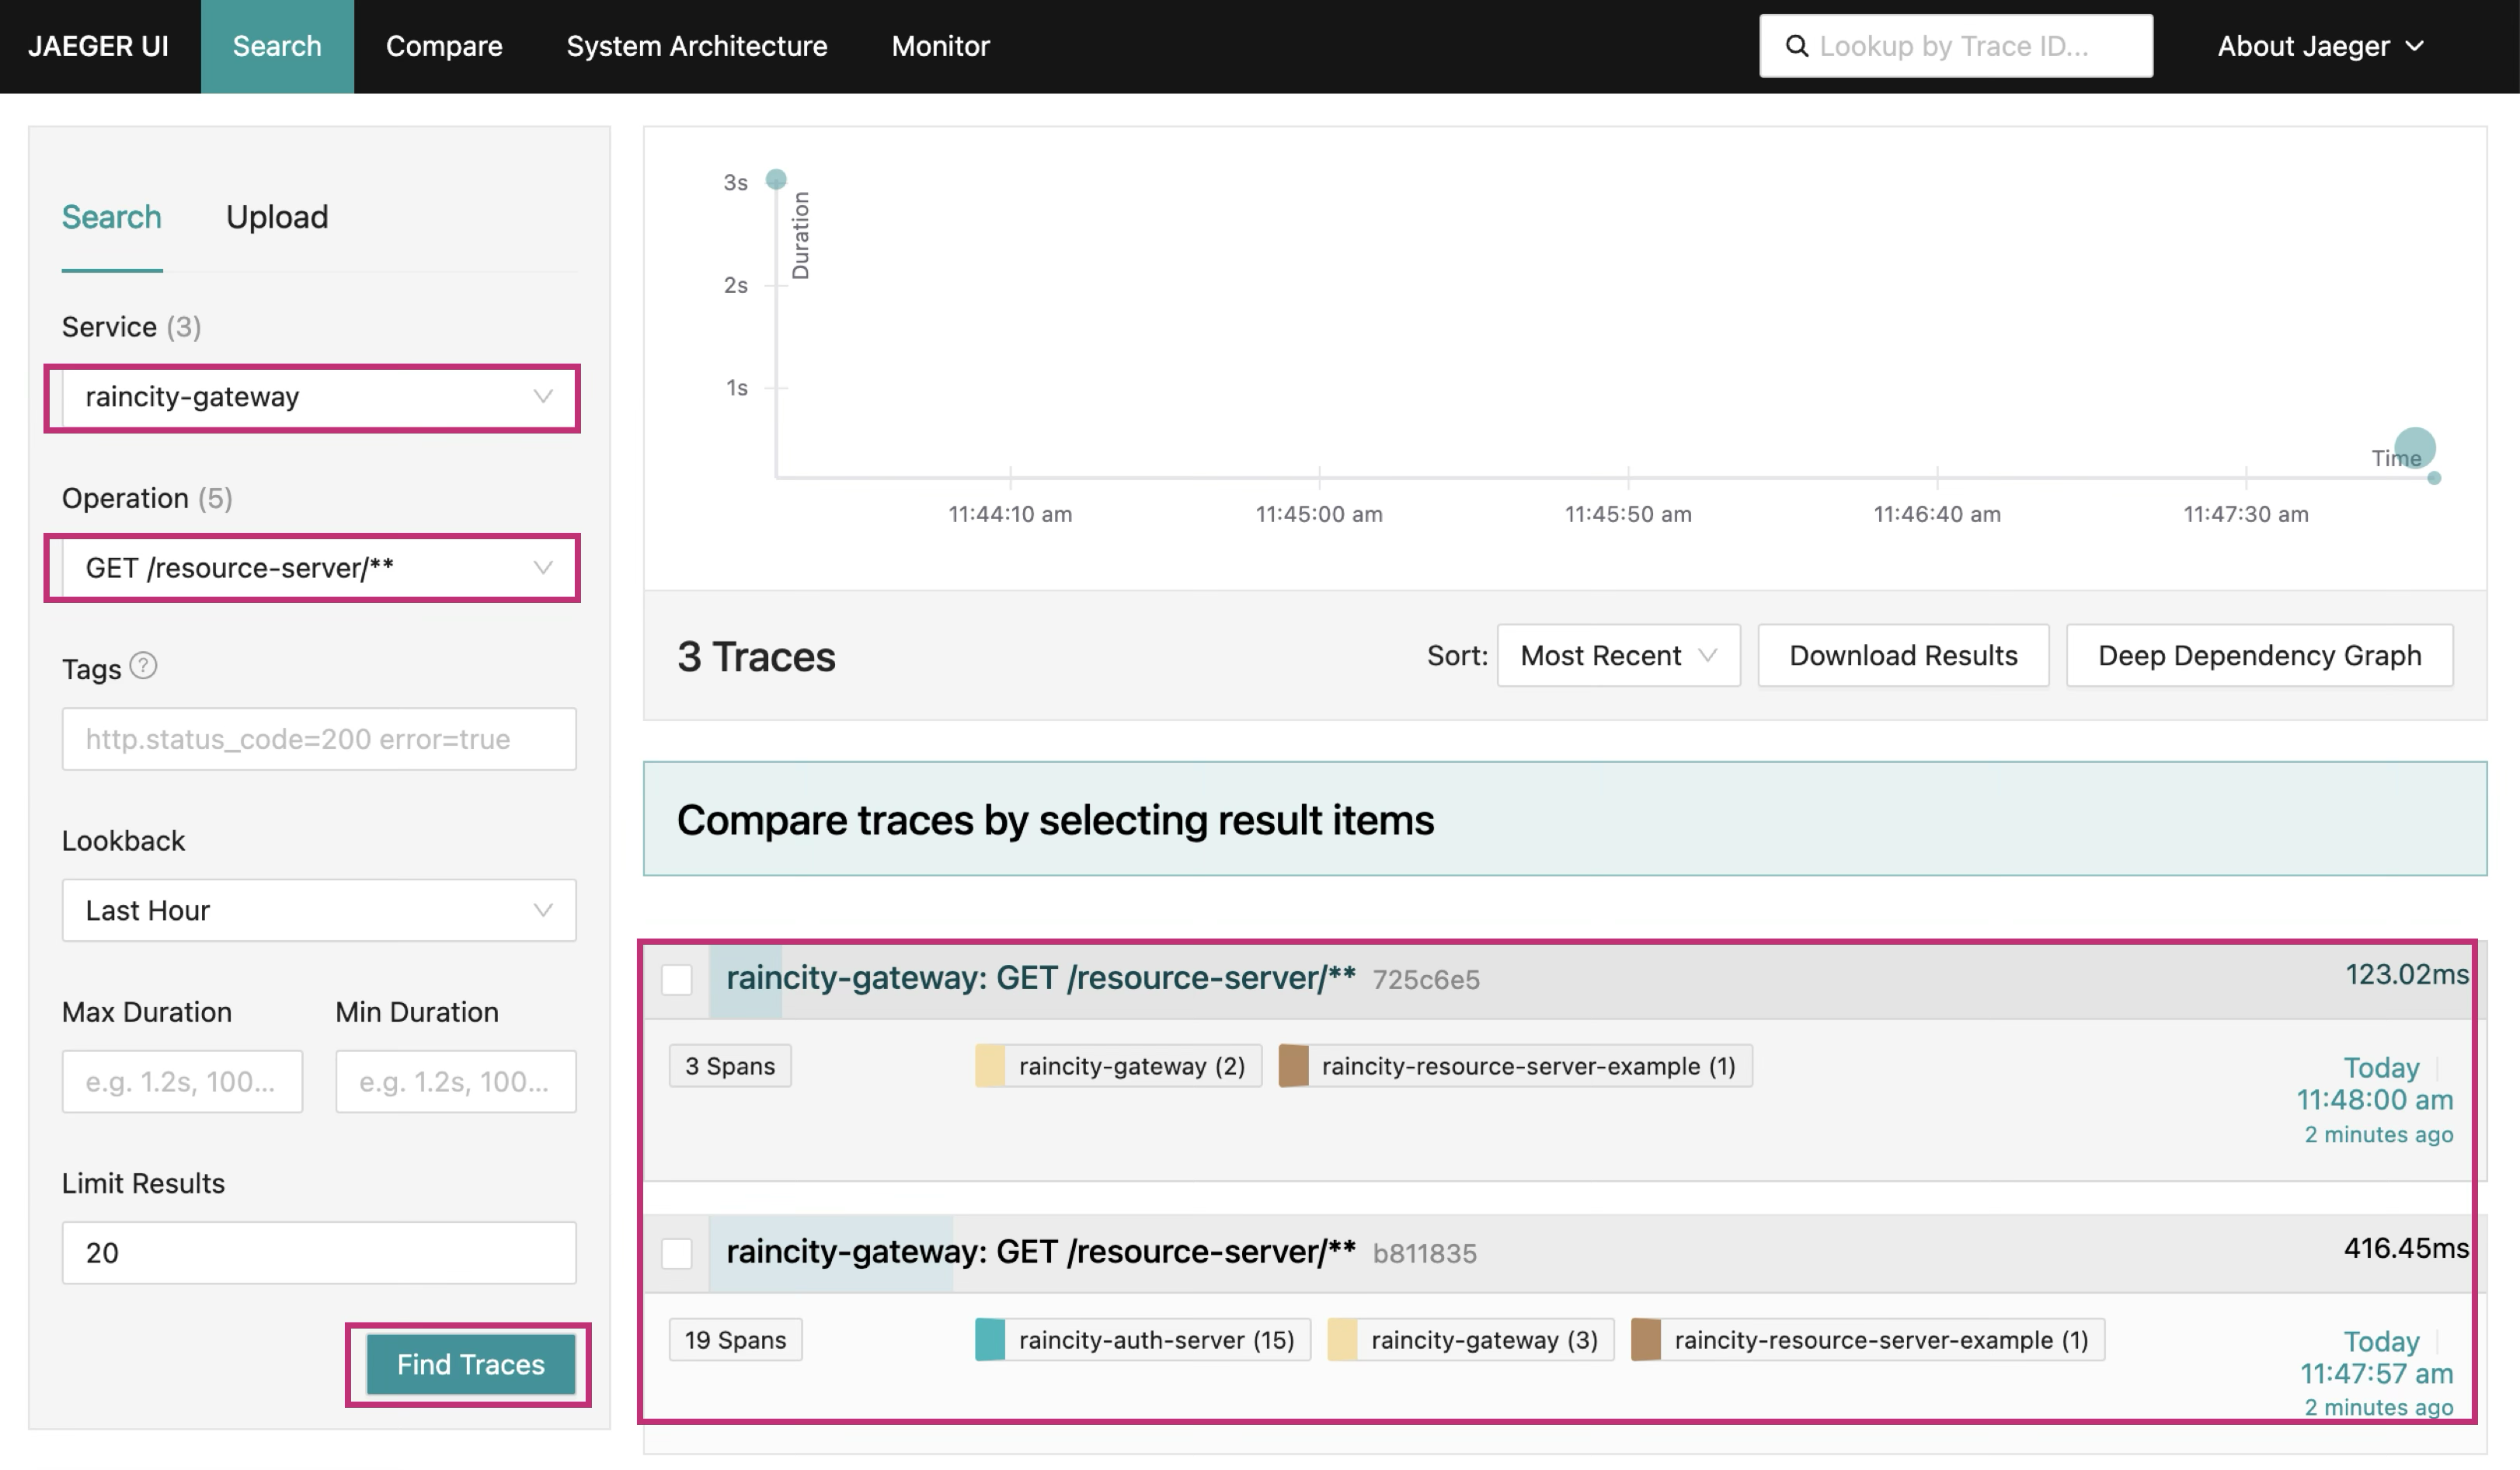Viewport: 2520px width, 1470px height.
Task: Click the small trace dot on time axis end
Action: coord(2434,478)
